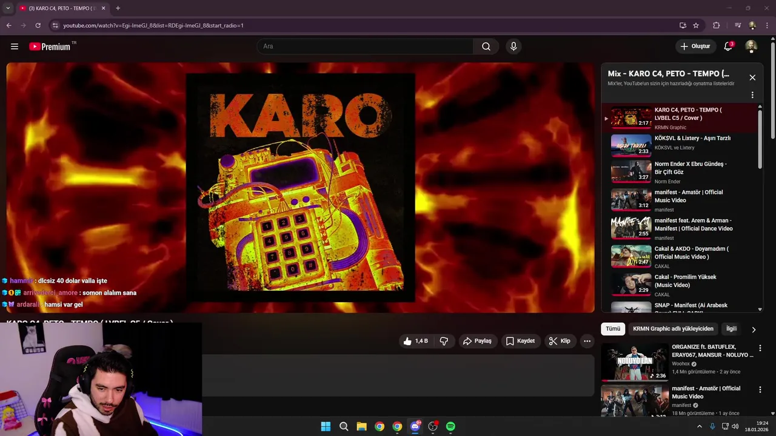Open the media controls icon in the toolbar

point(738,25)
